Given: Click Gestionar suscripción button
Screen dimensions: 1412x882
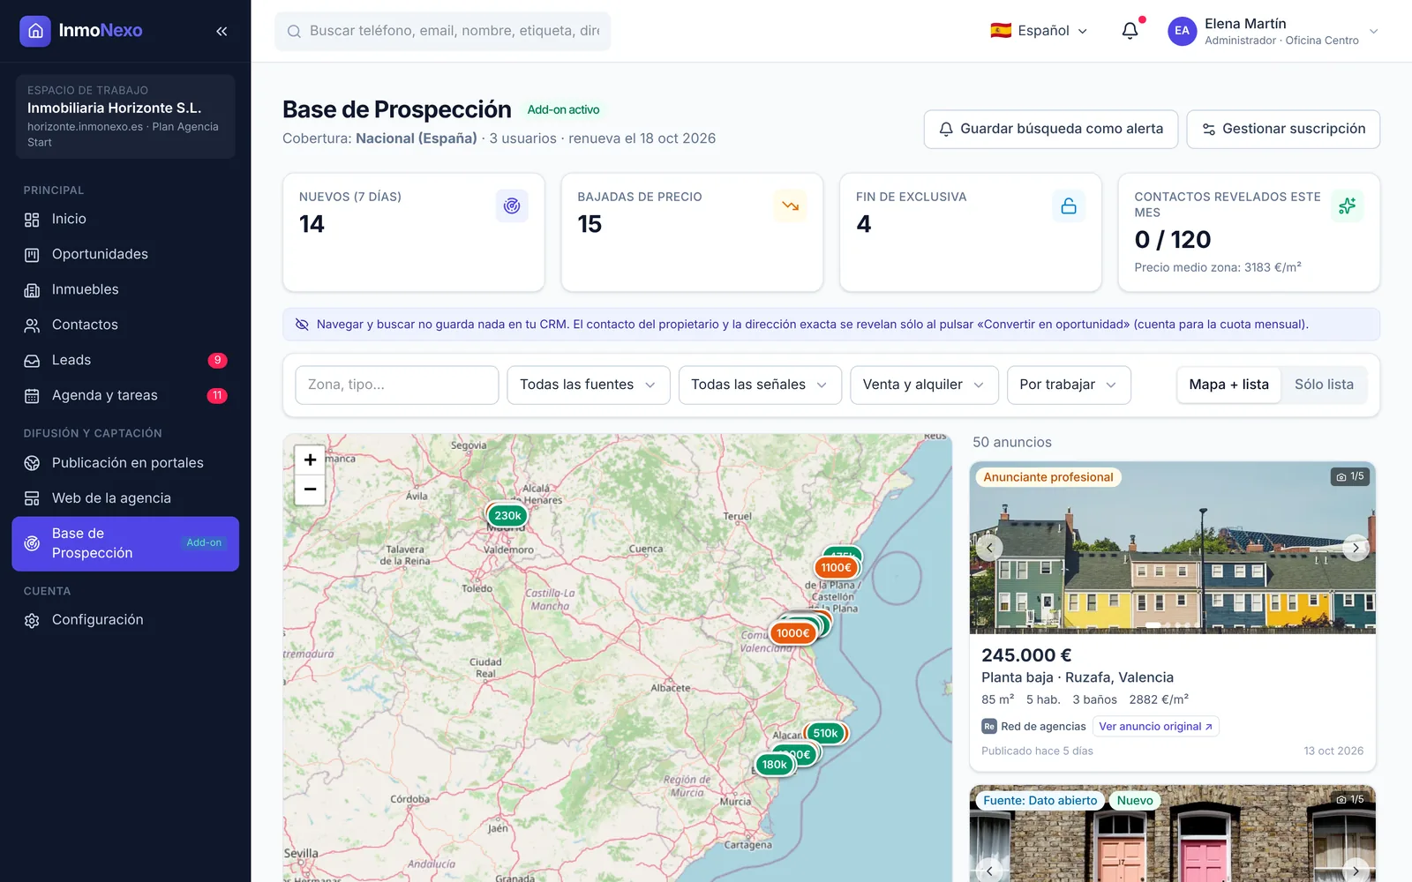Looking at the screenshot, I should pyautogui.click(x=1283, y=129).
